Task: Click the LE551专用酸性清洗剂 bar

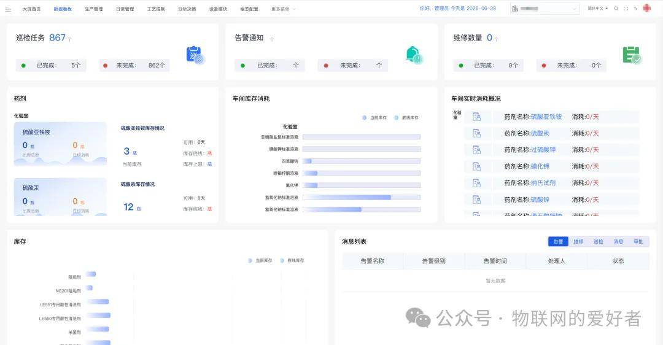Action: click(x=97, y=301)
